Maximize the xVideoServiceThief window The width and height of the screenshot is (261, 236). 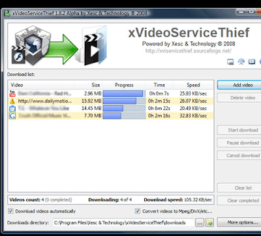[x=251, y=12]
